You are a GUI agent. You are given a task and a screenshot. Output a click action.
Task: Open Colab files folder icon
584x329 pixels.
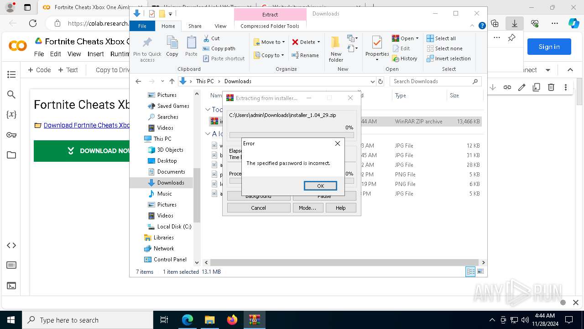(x=11, y=155)
